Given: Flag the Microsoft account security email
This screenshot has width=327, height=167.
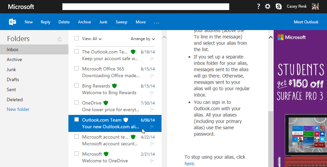Looking at the screenshot, I should [x=152, y=144].
